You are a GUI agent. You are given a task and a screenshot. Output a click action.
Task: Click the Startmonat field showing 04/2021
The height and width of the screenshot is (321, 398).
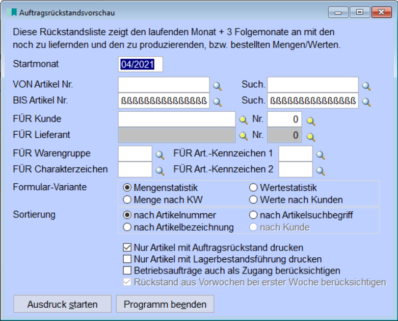[140, 64]
